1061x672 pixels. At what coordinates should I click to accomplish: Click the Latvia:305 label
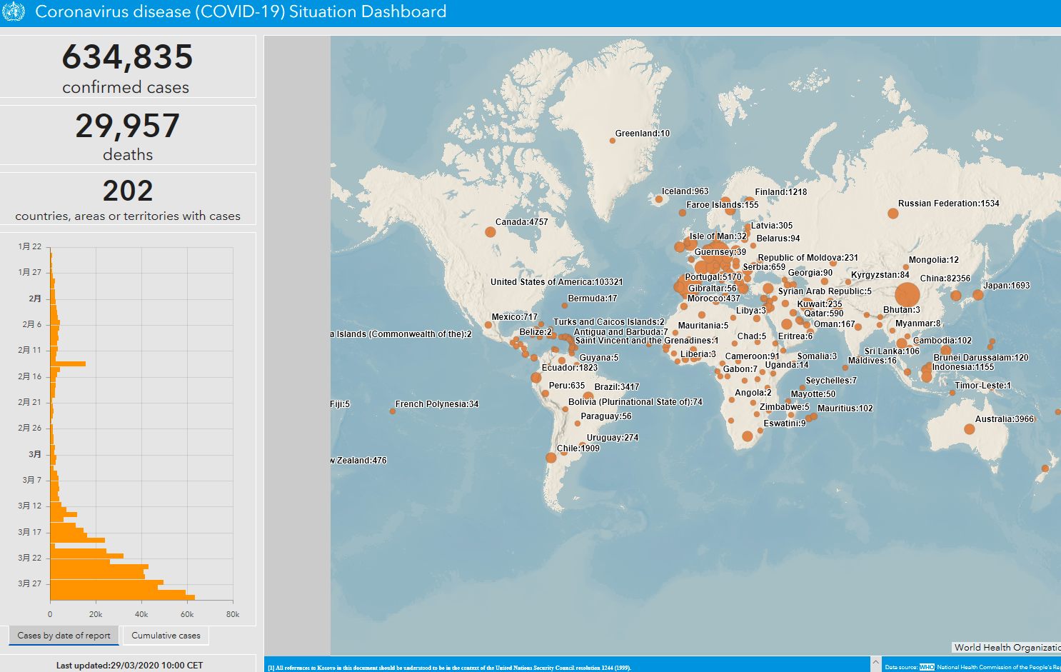click(771, 226)
